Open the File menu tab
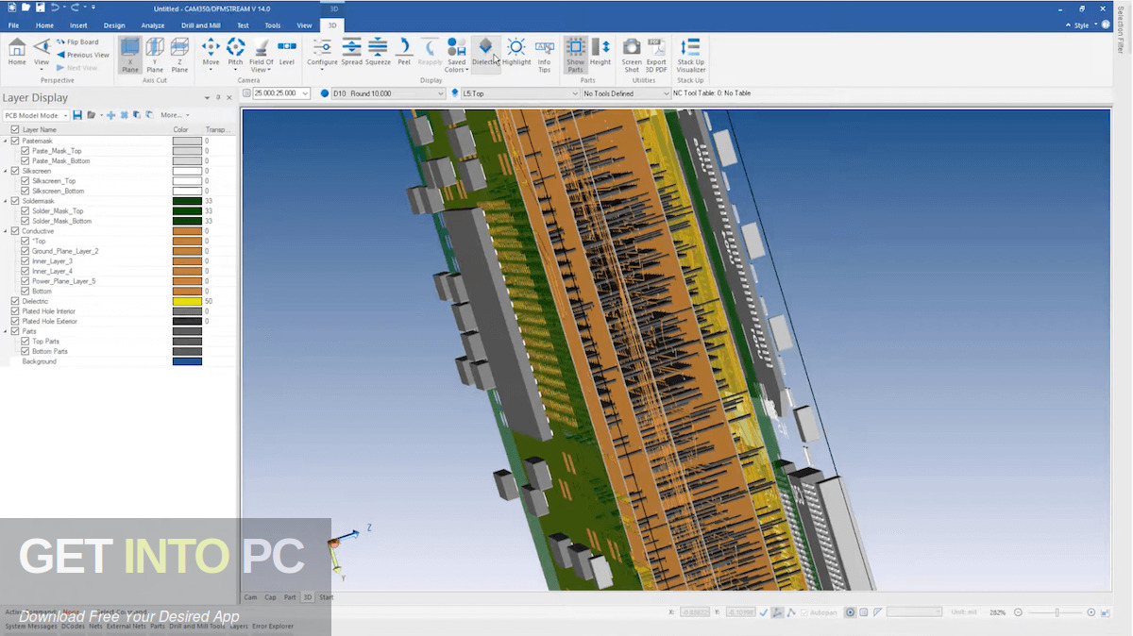This screenshot has height=636, width=1133. [13, 25]
